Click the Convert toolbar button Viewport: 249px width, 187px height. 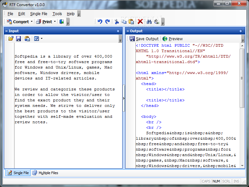(18, 22)
